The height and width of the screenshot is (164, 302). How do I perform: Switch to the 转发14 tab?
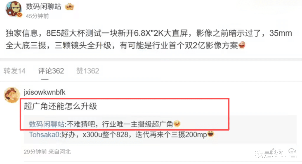[15, 71]
